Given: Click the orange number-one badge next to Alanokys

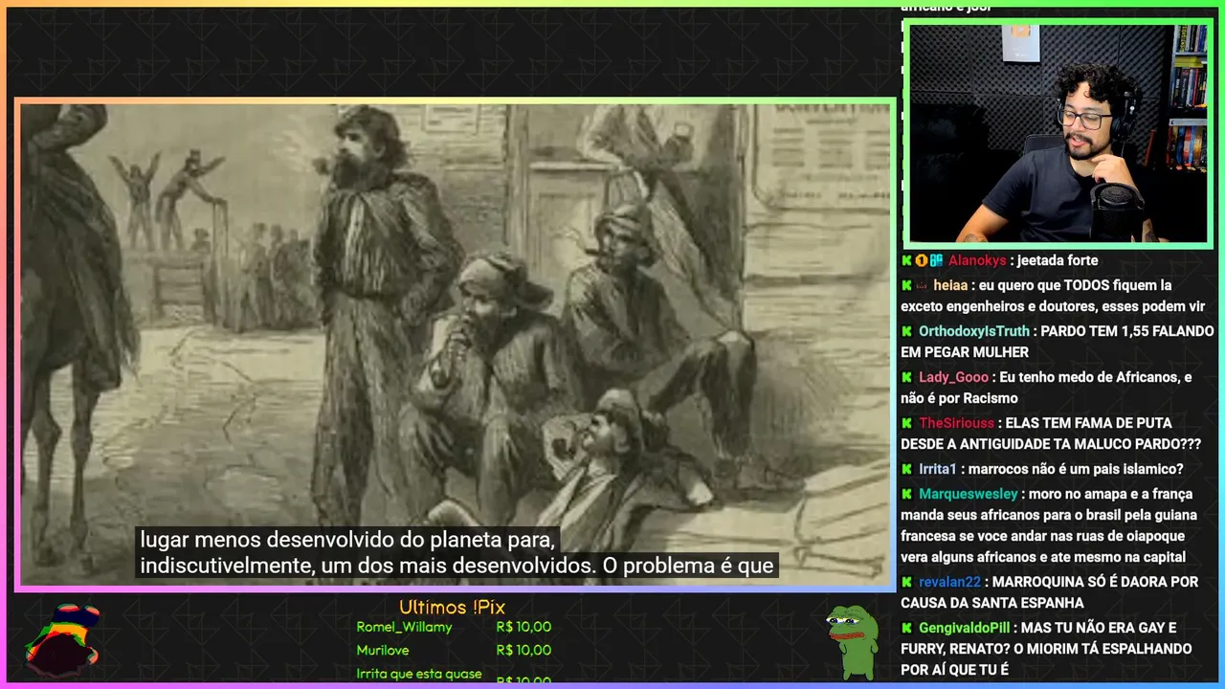Looking at the screenshot, I should click(921, 260).
